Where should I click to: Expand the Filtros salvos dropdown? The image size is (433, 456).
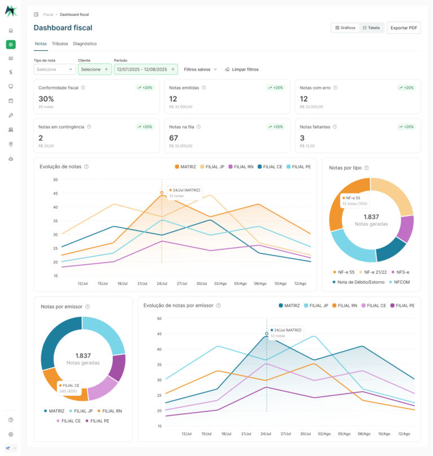pyautogui.click(x=201, y=69)
